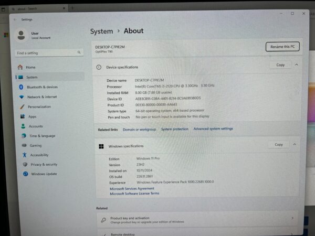Image resolution: width=315 pixels, height=236 pixels.
Task: Copy the device specifications
Action: (280, 65)
